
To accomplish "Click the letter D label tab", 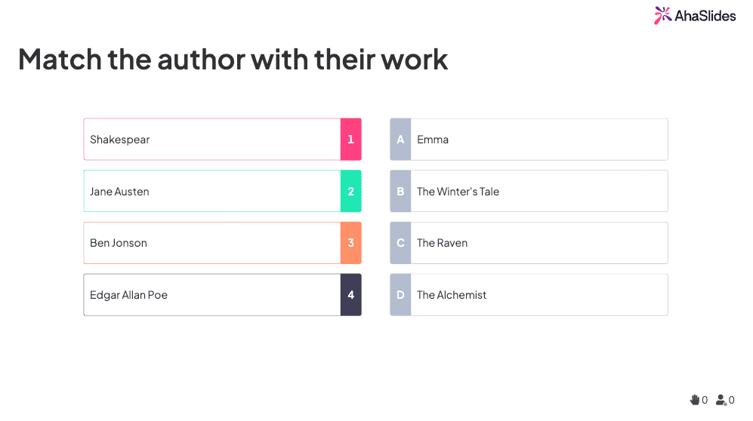I will coord(400,295).
